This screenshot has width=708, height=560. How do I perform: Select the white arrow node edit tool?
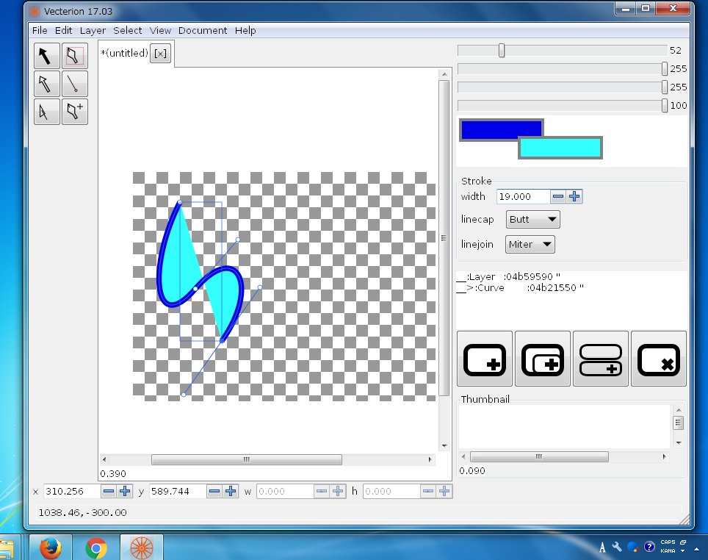[x=46, y=84]
